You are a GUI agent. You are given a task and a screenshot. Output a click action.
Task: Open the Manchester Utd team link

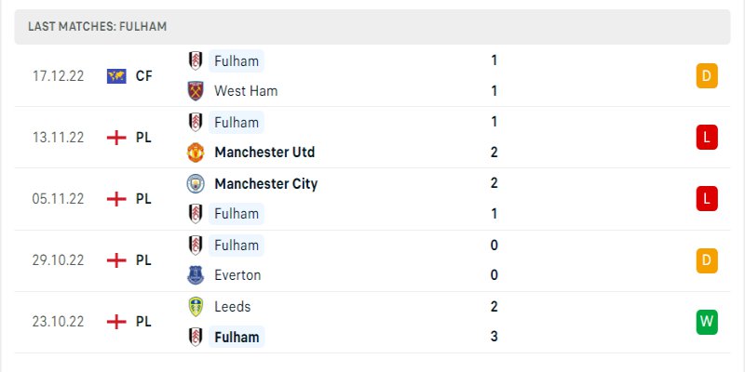point(264,153)
